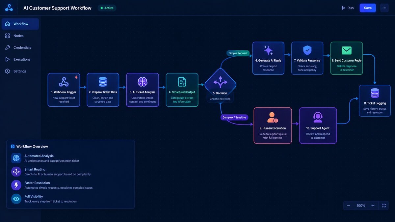
Task: Click the '1. Webhook Trigger' node title
Action: point(64,92)
